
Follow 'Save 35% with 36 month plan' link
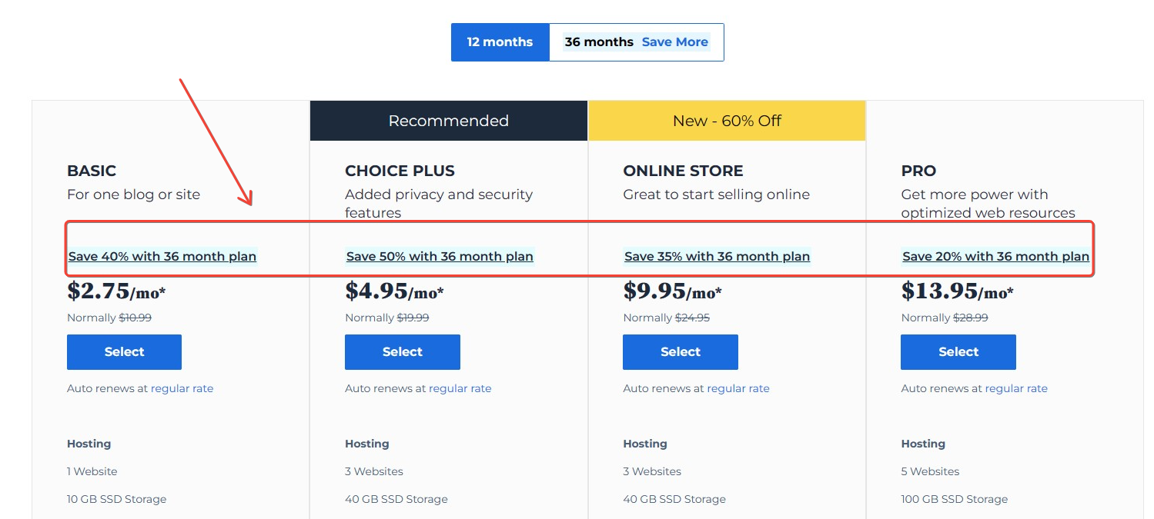click(717, 257)
